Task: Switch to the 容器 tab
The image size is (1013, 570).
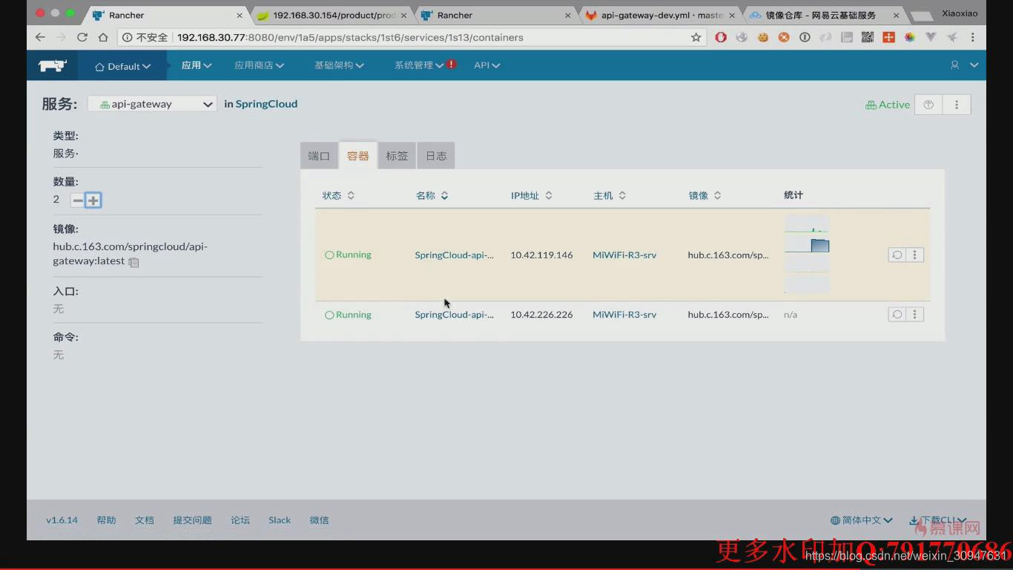Action: (x=357, y=156)
